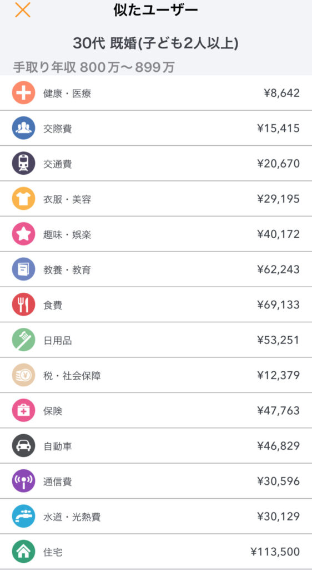Tap the 手取り年収 800万〜899万 heading

point(94,67)
